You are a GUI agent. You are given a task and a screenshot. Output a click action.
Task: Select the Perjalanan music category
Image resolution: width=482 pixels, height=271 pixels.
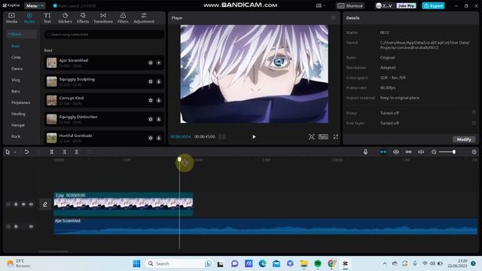click(x=20, y=102)
